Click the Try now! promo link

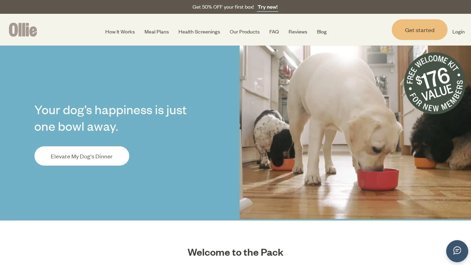(x=268, y=7)
